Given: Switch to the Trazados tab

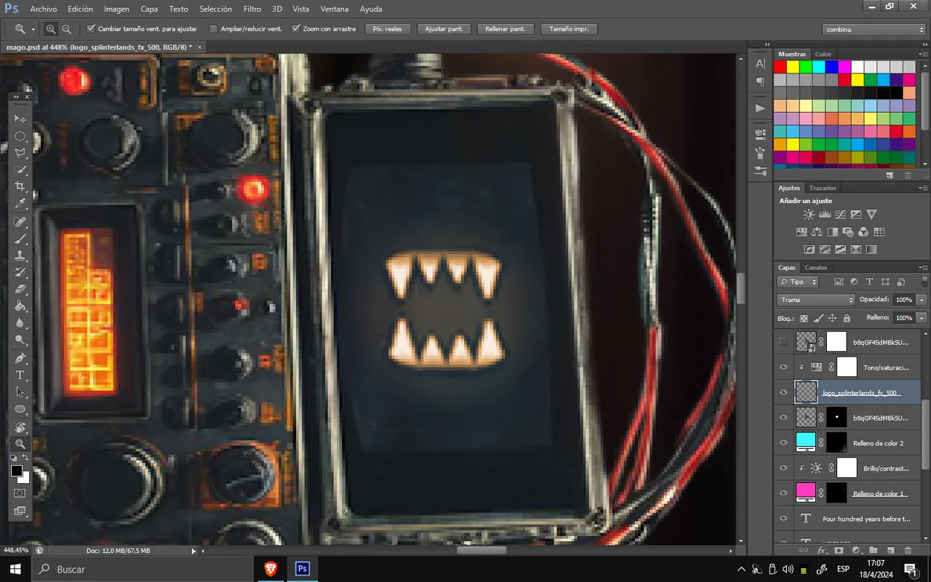Looking at the screenshot, I should [x=823, y=188].
